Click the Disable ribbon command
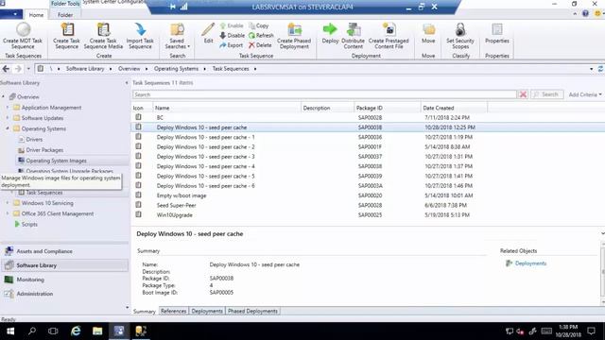The image size is (605, 340). coord(232,36)
